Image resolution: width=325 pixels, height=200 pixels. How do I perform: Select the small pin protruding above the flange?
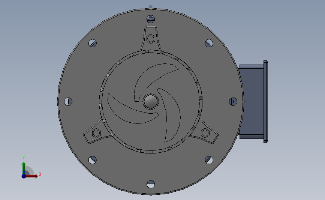pyautogui.click(x=151, y=7)
